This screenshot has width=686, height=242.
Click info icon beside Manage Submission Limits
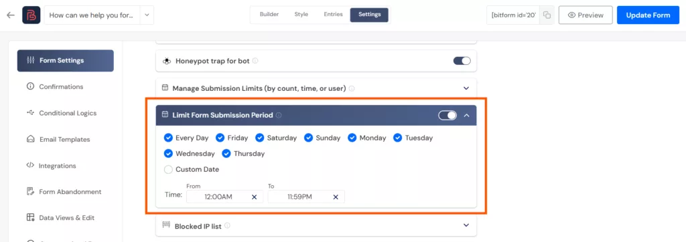click(x=352, y=88)
